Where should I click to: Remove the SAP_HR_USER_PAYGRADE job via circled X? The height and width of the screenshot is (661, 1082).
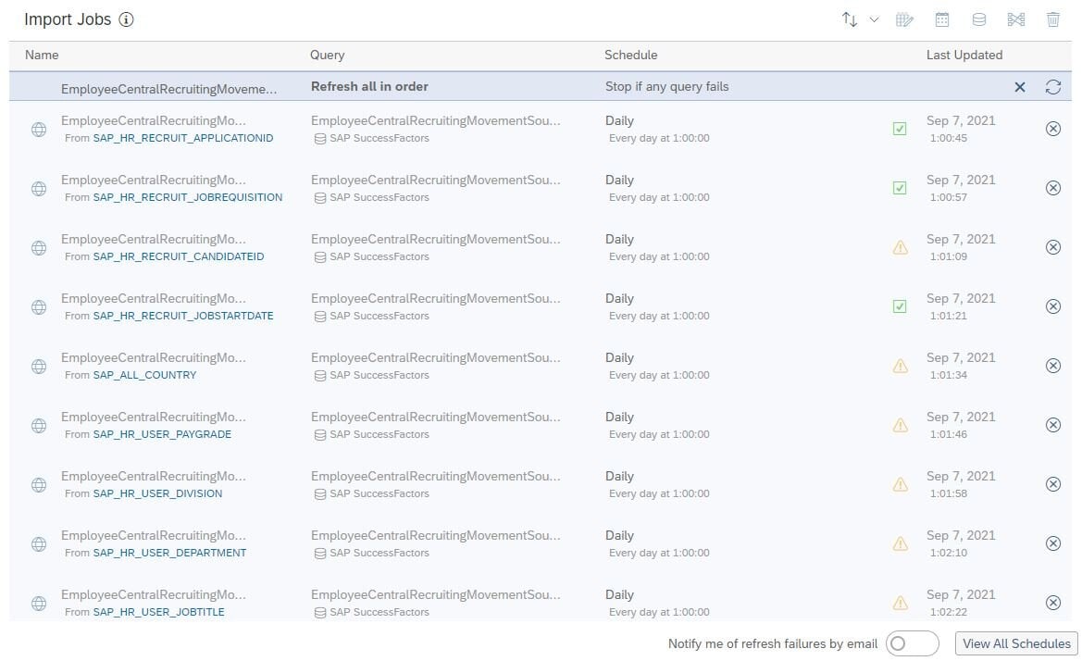1052,425
